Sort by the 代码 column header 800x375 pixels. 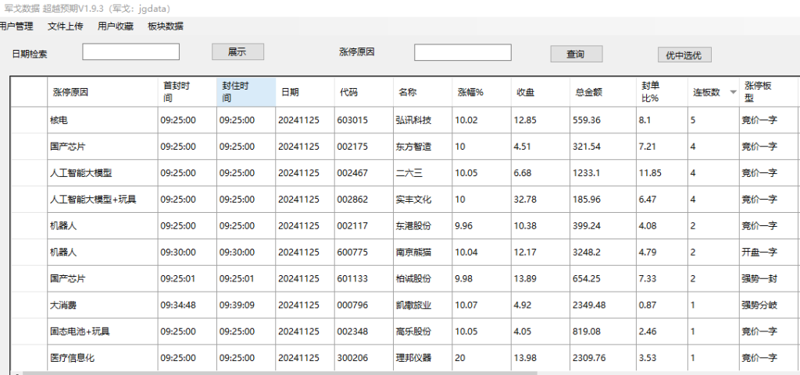pyautogui.click(x=364, y=92)
